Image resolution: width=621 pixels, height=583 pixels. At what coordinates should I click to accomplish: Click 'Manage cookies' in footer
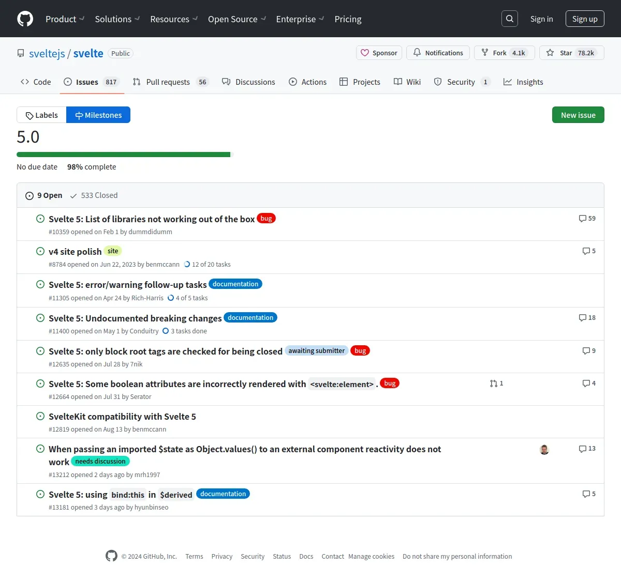371,557
